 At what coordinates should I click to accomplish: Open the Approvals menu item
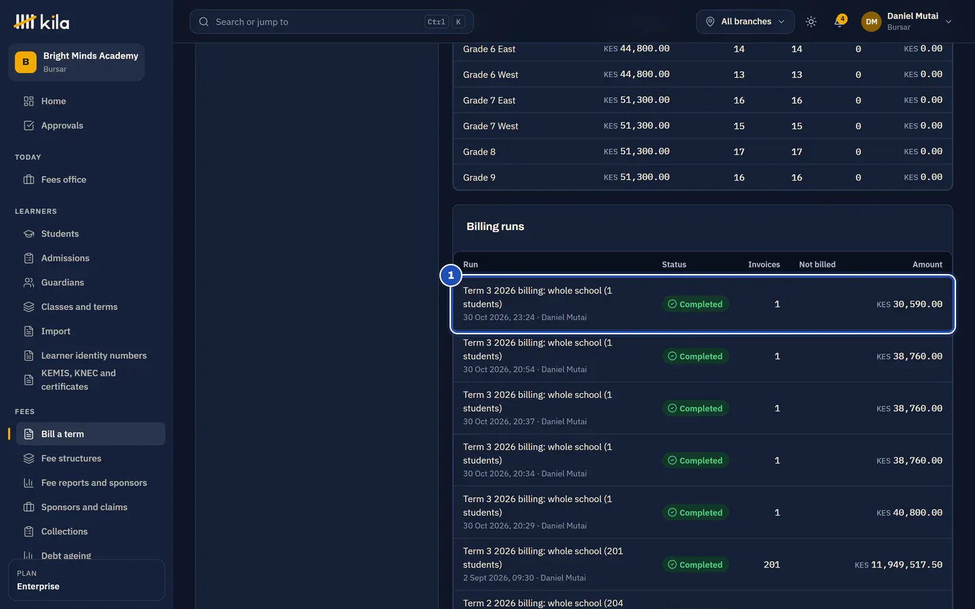pyautogui.click(x=91, y=125)
